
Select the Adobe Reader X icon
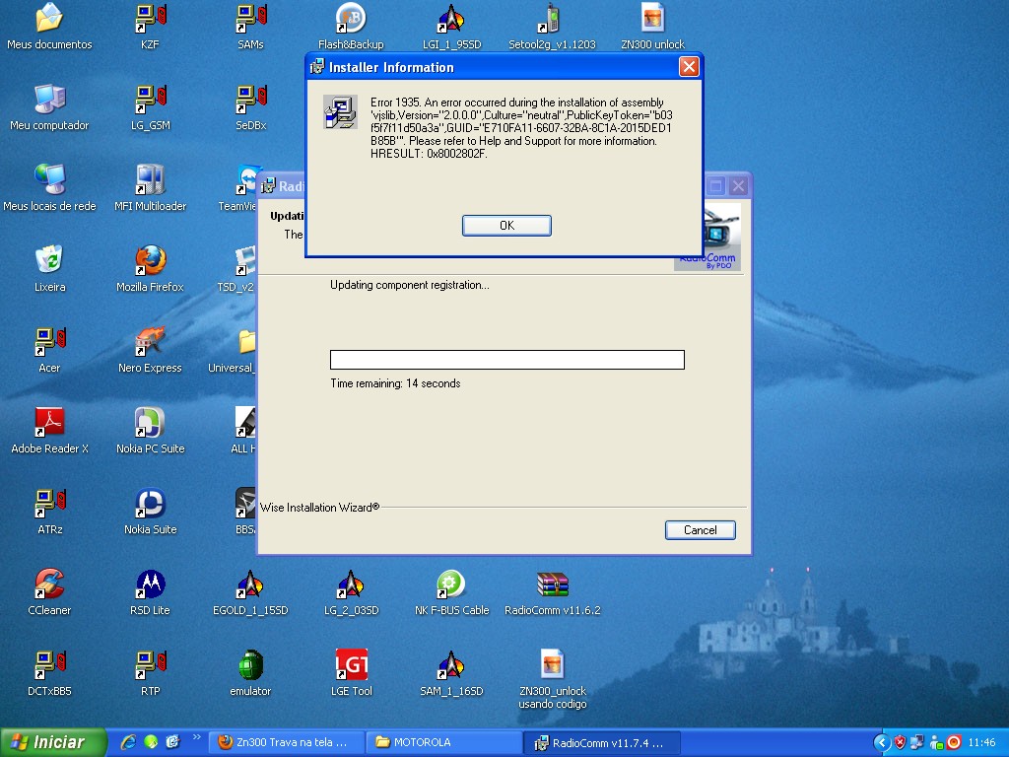[x=49, y=431]
